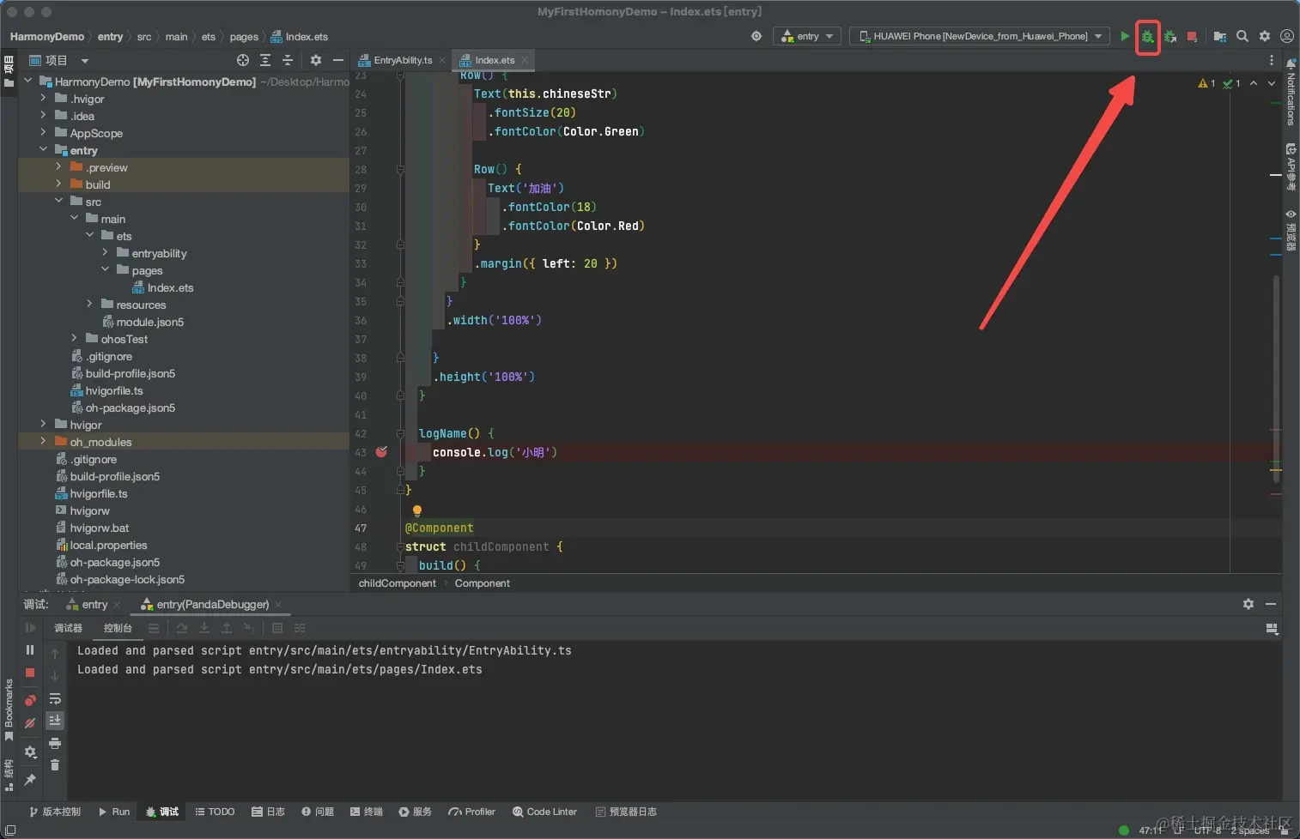The height and width of the screenshot is (839, 1300).
Task: Clear console with trash icon
Action: pyautogui.click(x=55, y=765)
